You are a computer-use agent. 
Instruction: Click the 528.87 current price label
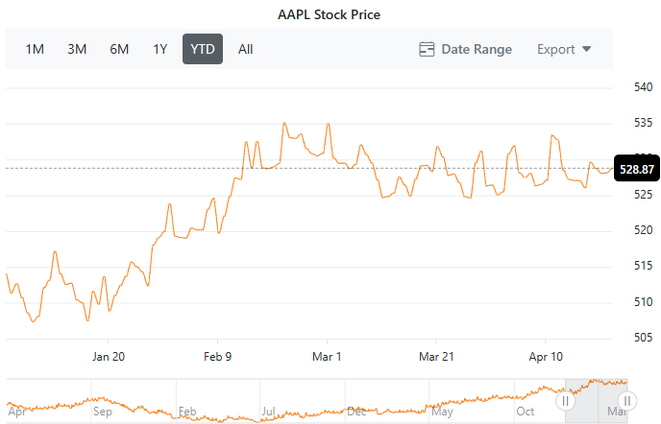(x=635, y=169)
